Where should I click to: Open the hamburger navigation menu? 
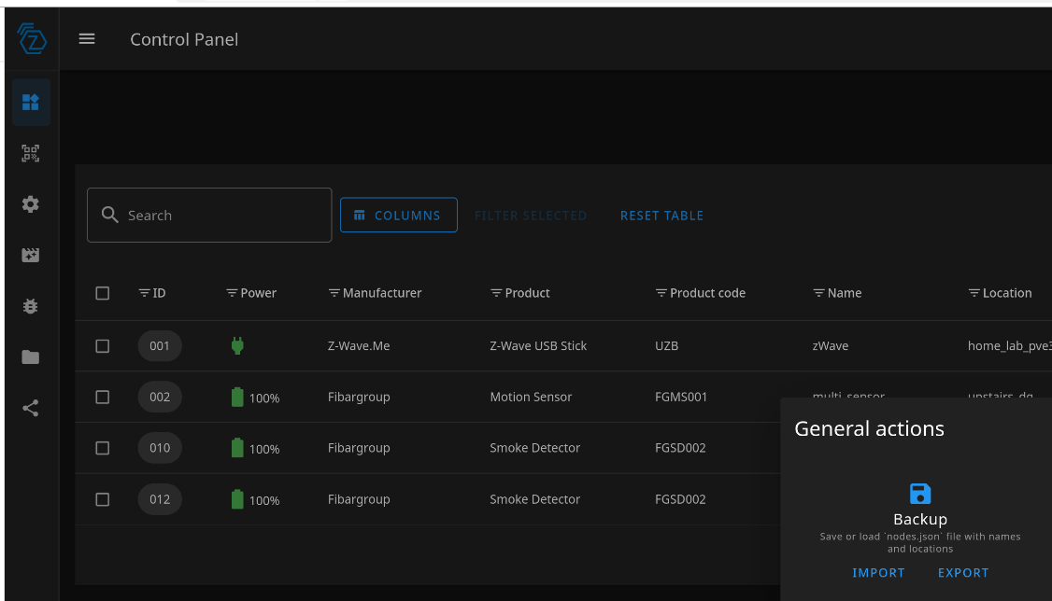87,39
